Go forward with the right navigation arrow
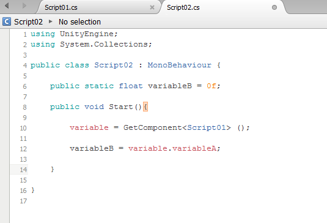Image resolution: width=327 pixels, height=223 pixels. click(x=24, y=6)
